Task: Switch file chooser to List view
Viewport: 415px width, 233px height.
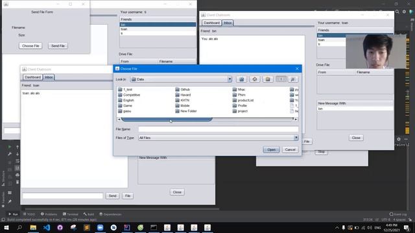Action: pyautogui.click(x=281, y=79)
